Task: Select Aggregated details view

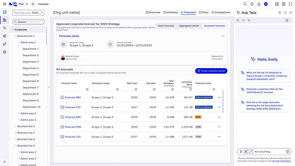Action: point(189,26)
